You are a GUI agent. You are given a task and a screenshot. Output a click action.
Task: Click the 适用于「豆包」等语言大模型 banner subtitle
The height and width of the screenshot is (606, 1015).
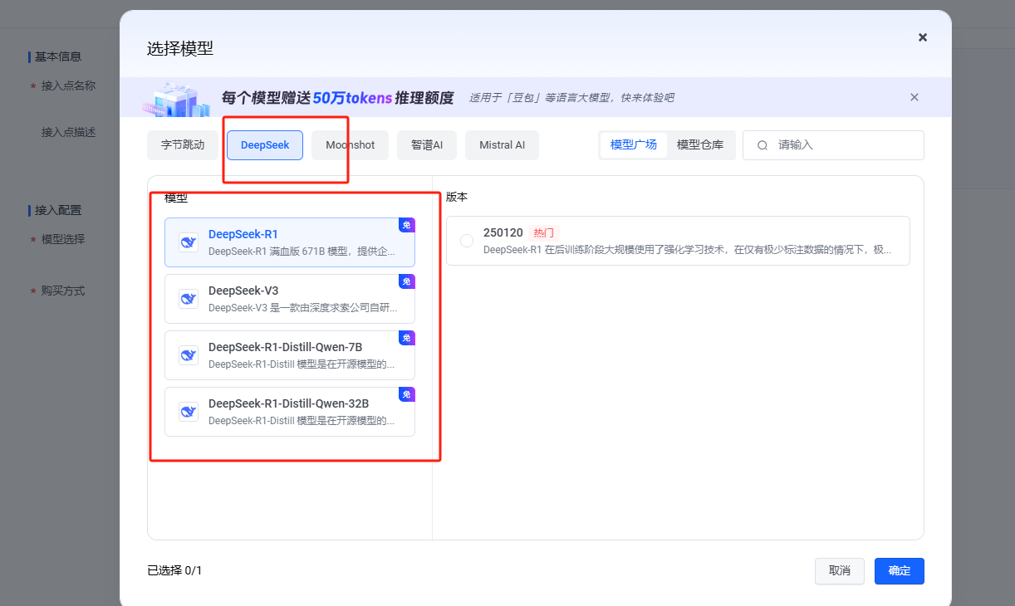571,98
